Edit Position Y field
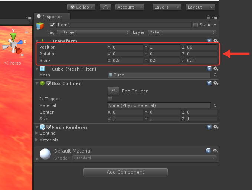 click(164, 47)
